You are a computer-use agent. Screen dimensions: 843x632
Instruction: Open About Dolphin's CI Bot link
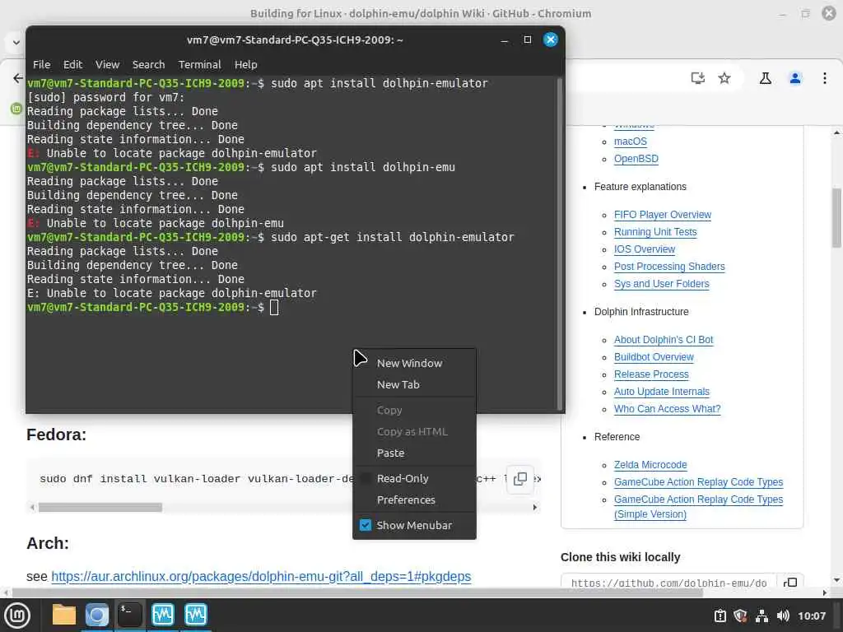pyautogui.click(x=664, y=340)
